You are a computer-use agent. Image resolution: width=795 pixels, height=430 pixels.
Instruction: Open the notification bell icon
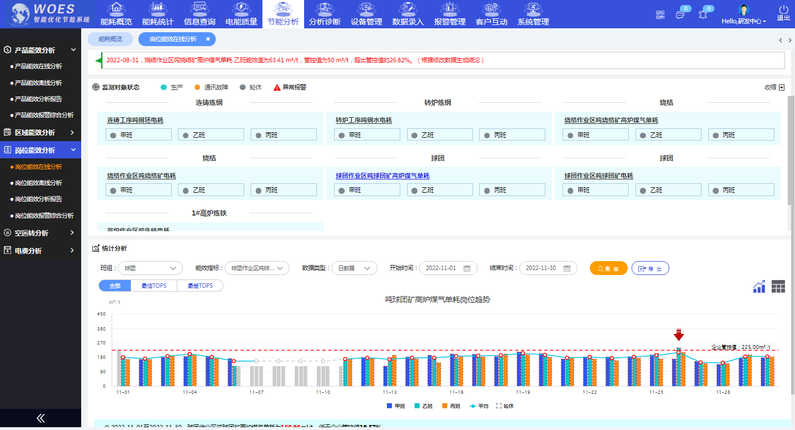(703, 14)
